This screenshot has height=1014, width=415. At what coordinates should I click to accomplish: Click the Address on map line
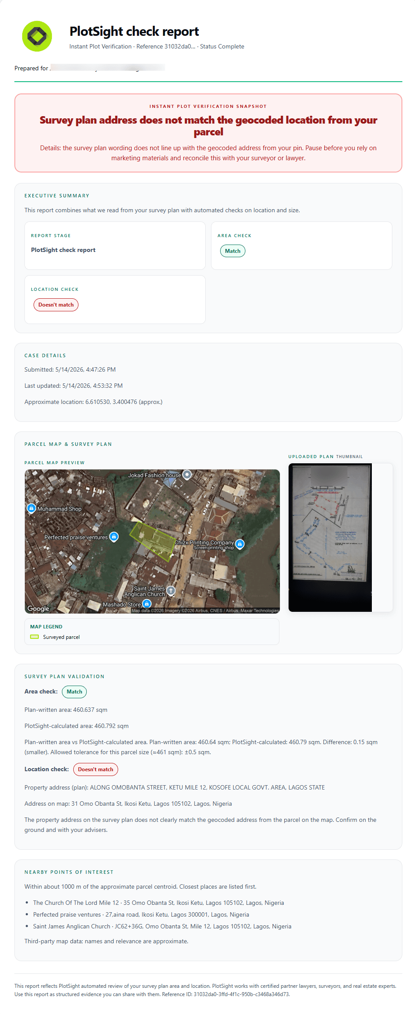click(128, 804)
